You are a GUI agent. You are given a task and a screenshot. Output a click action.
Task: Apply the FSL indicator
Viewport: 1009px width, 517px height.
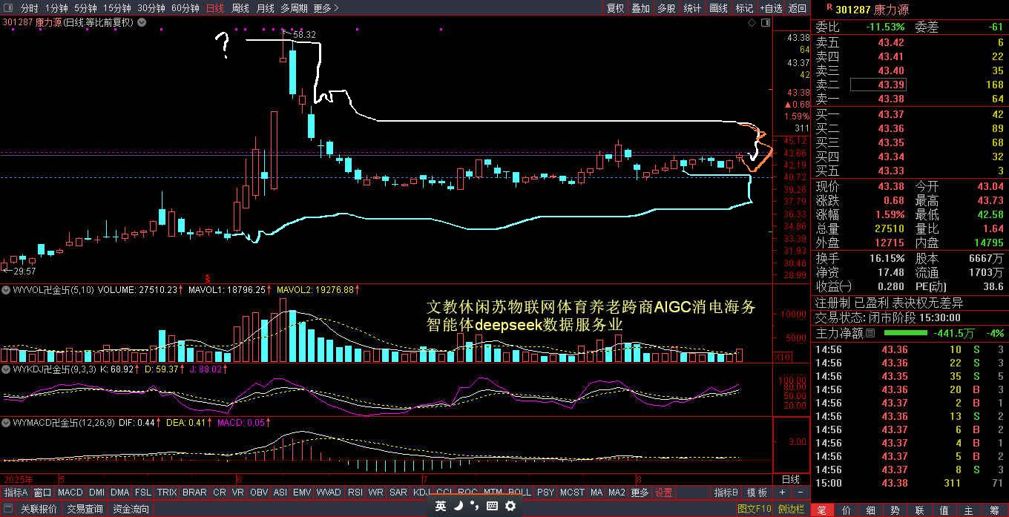(143, 493)
